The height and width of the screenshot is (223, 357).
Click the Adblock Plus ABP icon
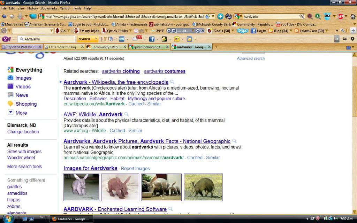click(340, 16)
